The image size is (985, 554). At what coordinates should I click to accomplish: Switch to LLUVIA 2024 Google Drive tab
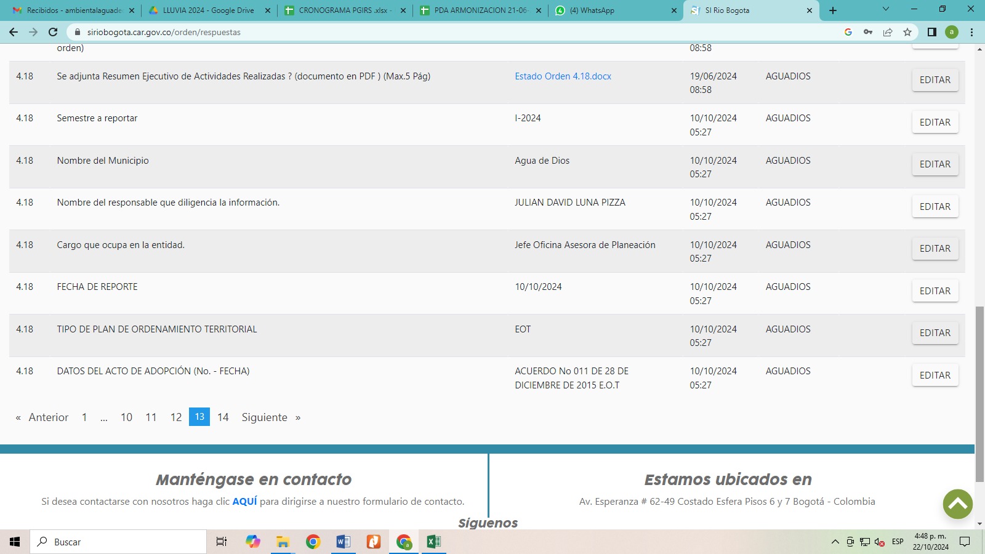(208, 10)
